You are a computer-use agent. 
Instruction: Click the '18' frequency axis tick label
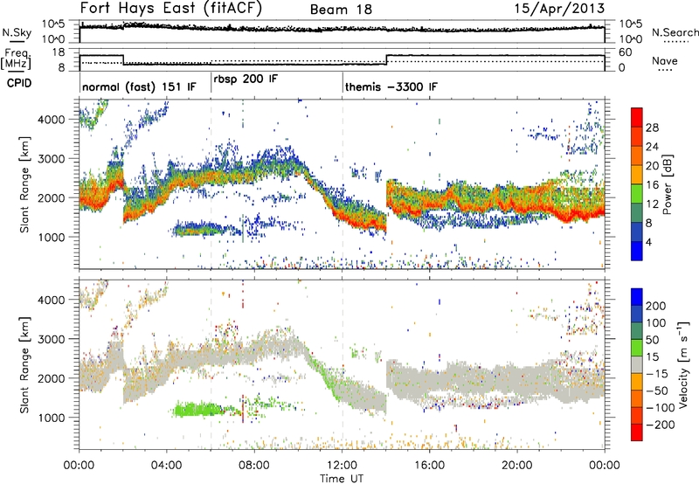click(59, 52)
